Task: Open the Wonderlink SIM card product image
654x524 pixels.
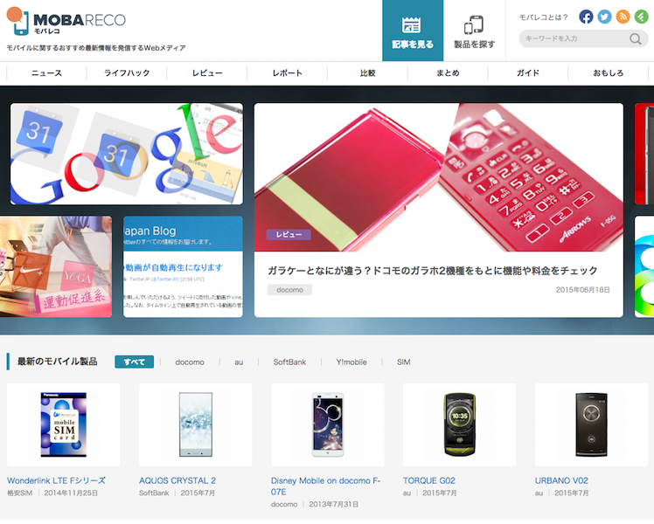Action: coord(64,424)
